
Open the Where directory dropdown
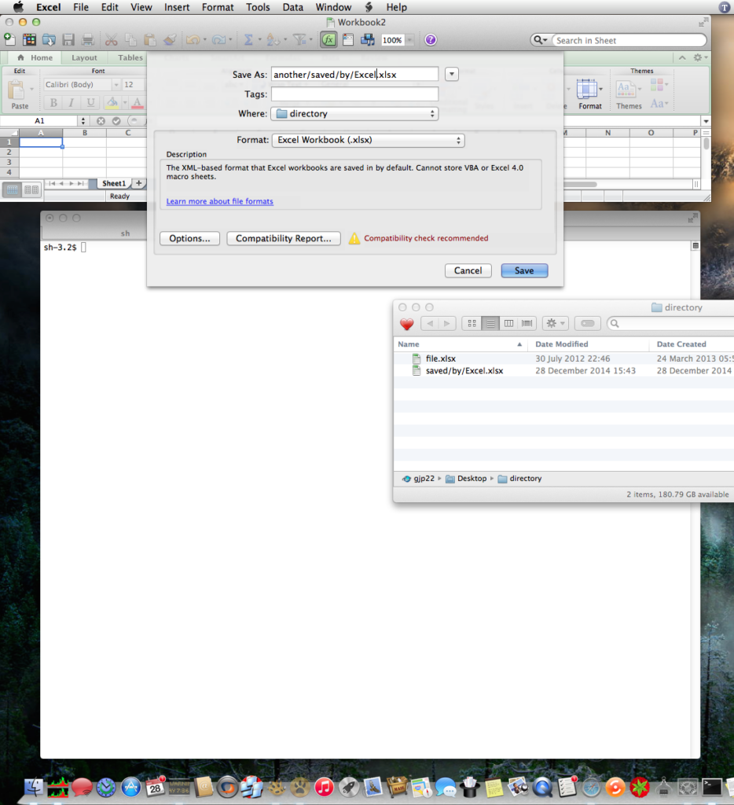pos(354,113)
